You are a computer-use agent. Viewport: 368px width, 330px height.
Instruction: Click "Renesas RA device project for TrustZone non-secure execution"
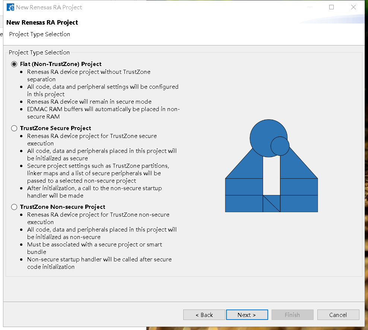click(x=98, y=219)
